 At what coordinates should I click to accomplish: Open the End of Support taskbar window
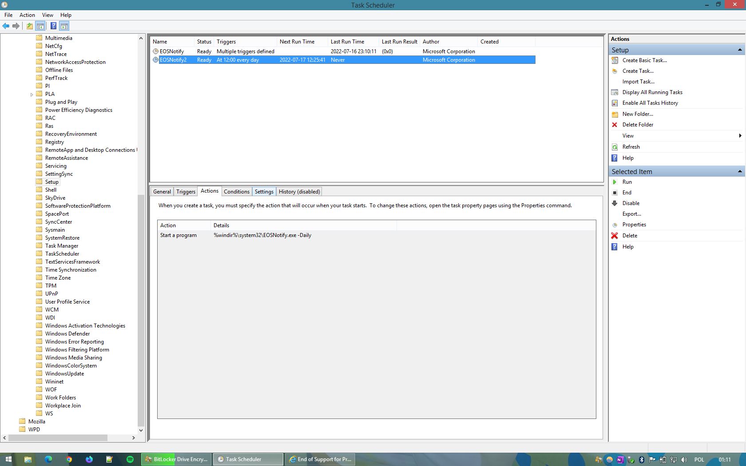click(320, 459)
